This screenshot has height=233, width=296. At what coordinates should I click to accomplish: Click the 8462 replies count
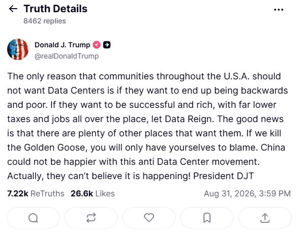pyautogui.click(x=45, y=21)
